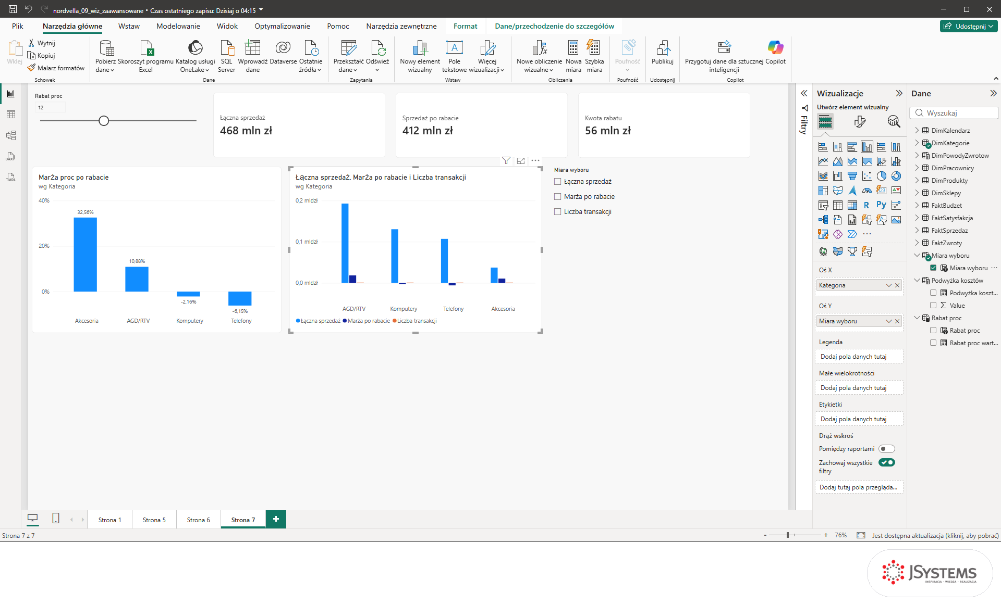
Task: Create a Nowa miara
Action: pyautogui.click(x=573, y=56)
